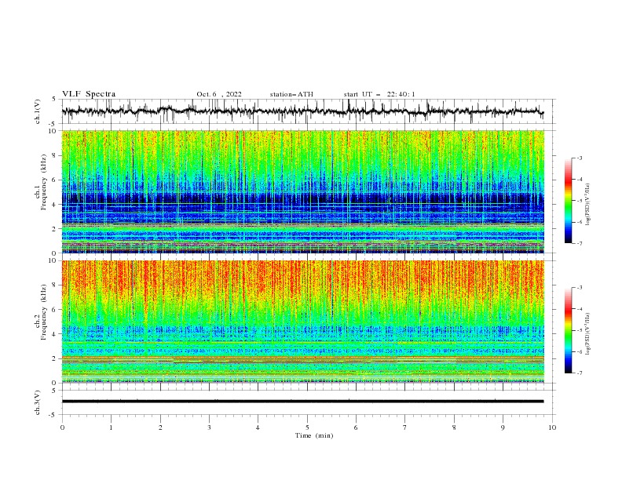This screenshot has width=622, height=480.
Task: Click the time axis tick label '0'
Action: click(x=62, y=427)
